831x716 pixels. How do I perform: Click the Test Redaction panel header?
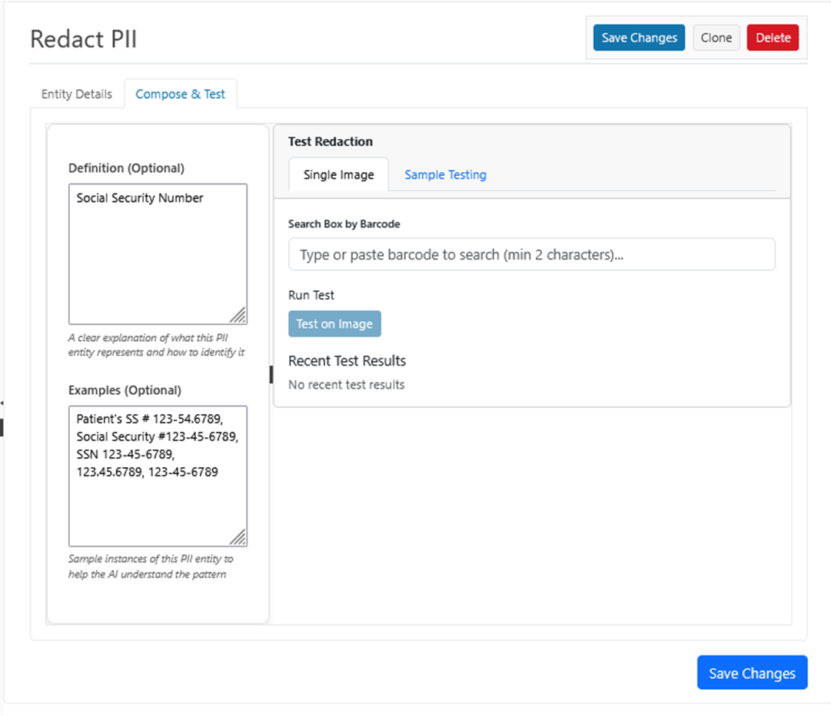tap(331, 141)
